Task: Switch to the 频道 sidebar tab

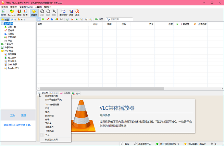Action: (x=5, y=19)
